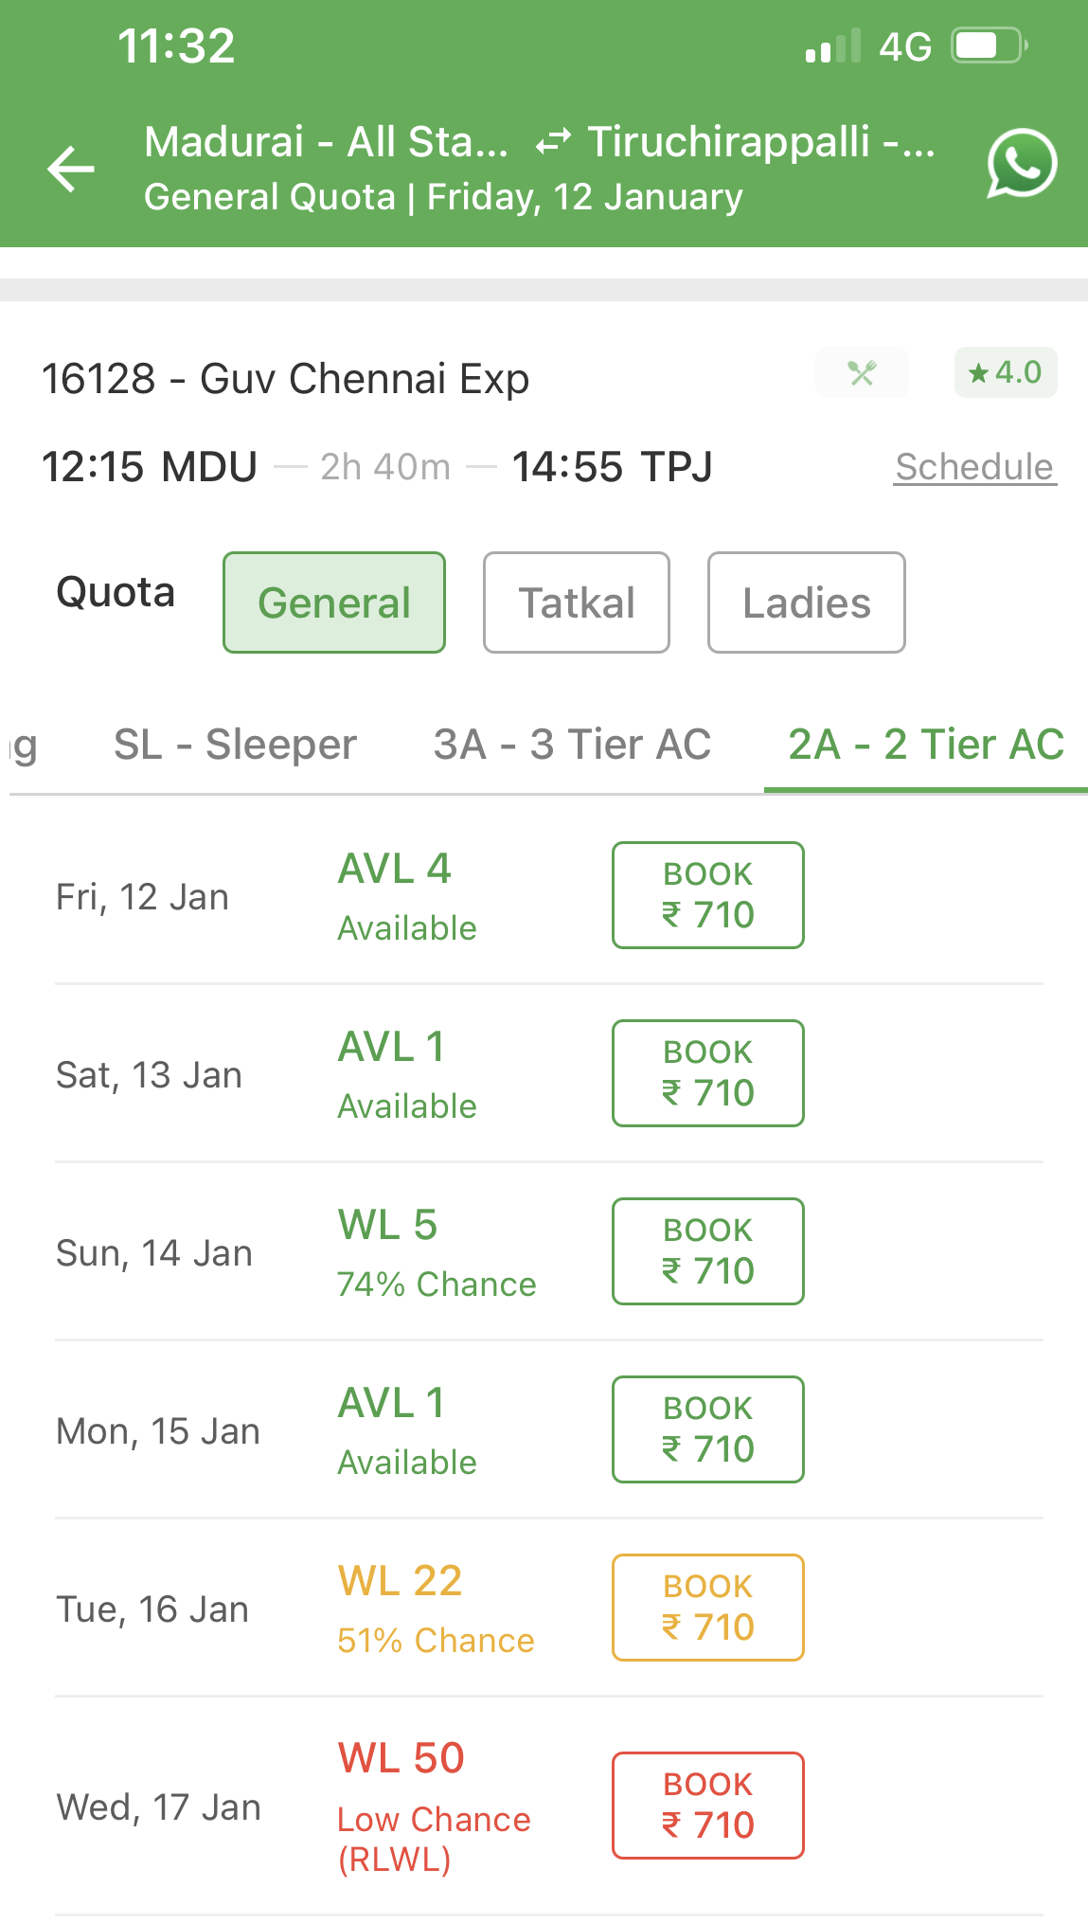Tap the pantry food availability icon
Screen dimensions: 1088x1923
click(x=862, y=372)
